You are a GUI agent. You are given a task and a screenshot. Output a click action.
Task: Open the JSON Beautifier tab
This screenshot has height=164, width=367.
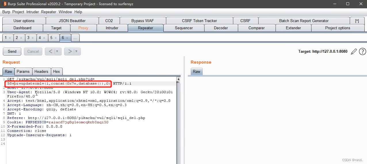click(72, 21)
